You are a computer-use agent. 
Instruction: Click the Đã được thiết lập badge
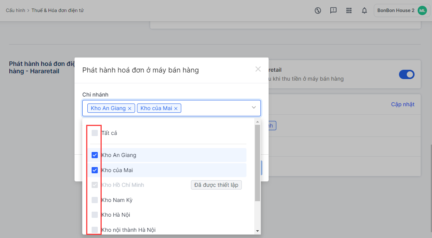pos(216,185)
